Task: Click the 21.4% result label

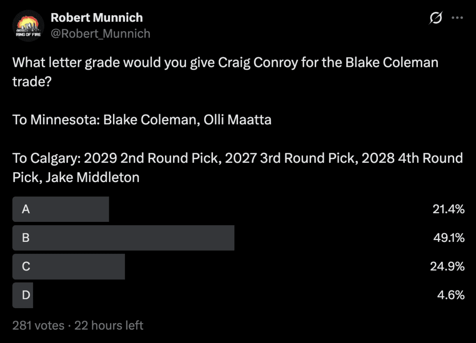Action: coord(449,209)
